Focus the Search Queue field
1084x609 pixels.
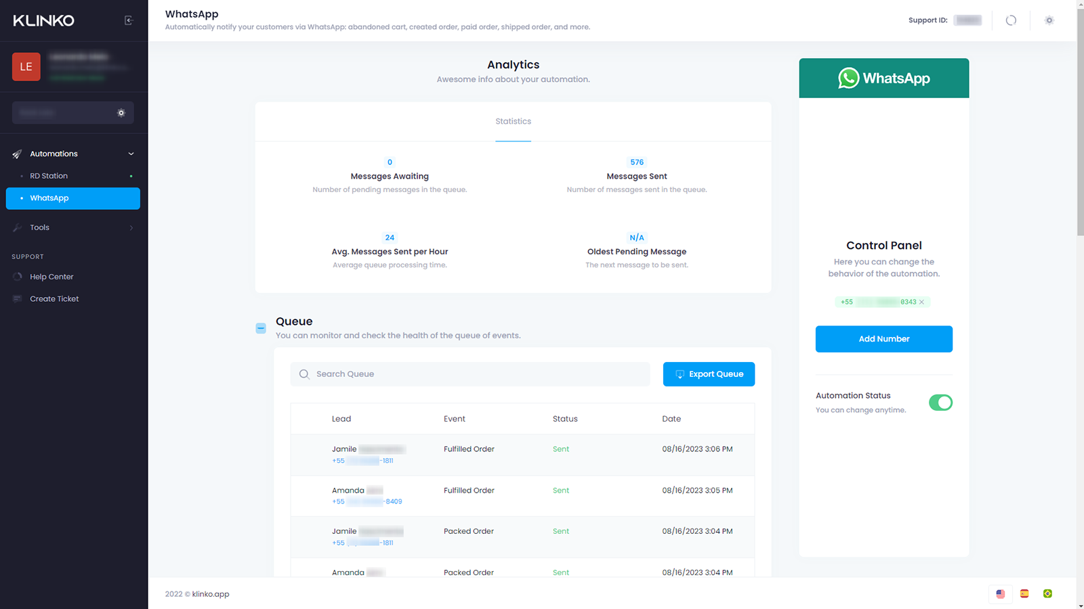[x=470, y=374]
